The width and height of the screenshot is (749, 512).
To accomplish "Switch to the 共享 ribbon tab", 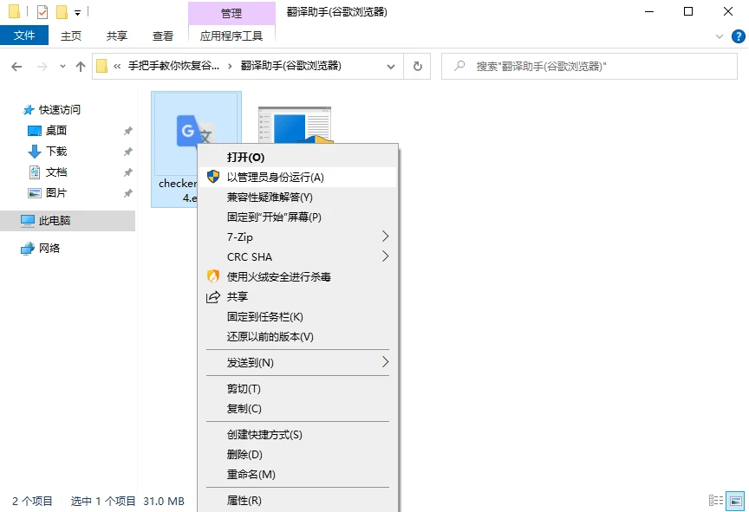I will click(116, 36).
